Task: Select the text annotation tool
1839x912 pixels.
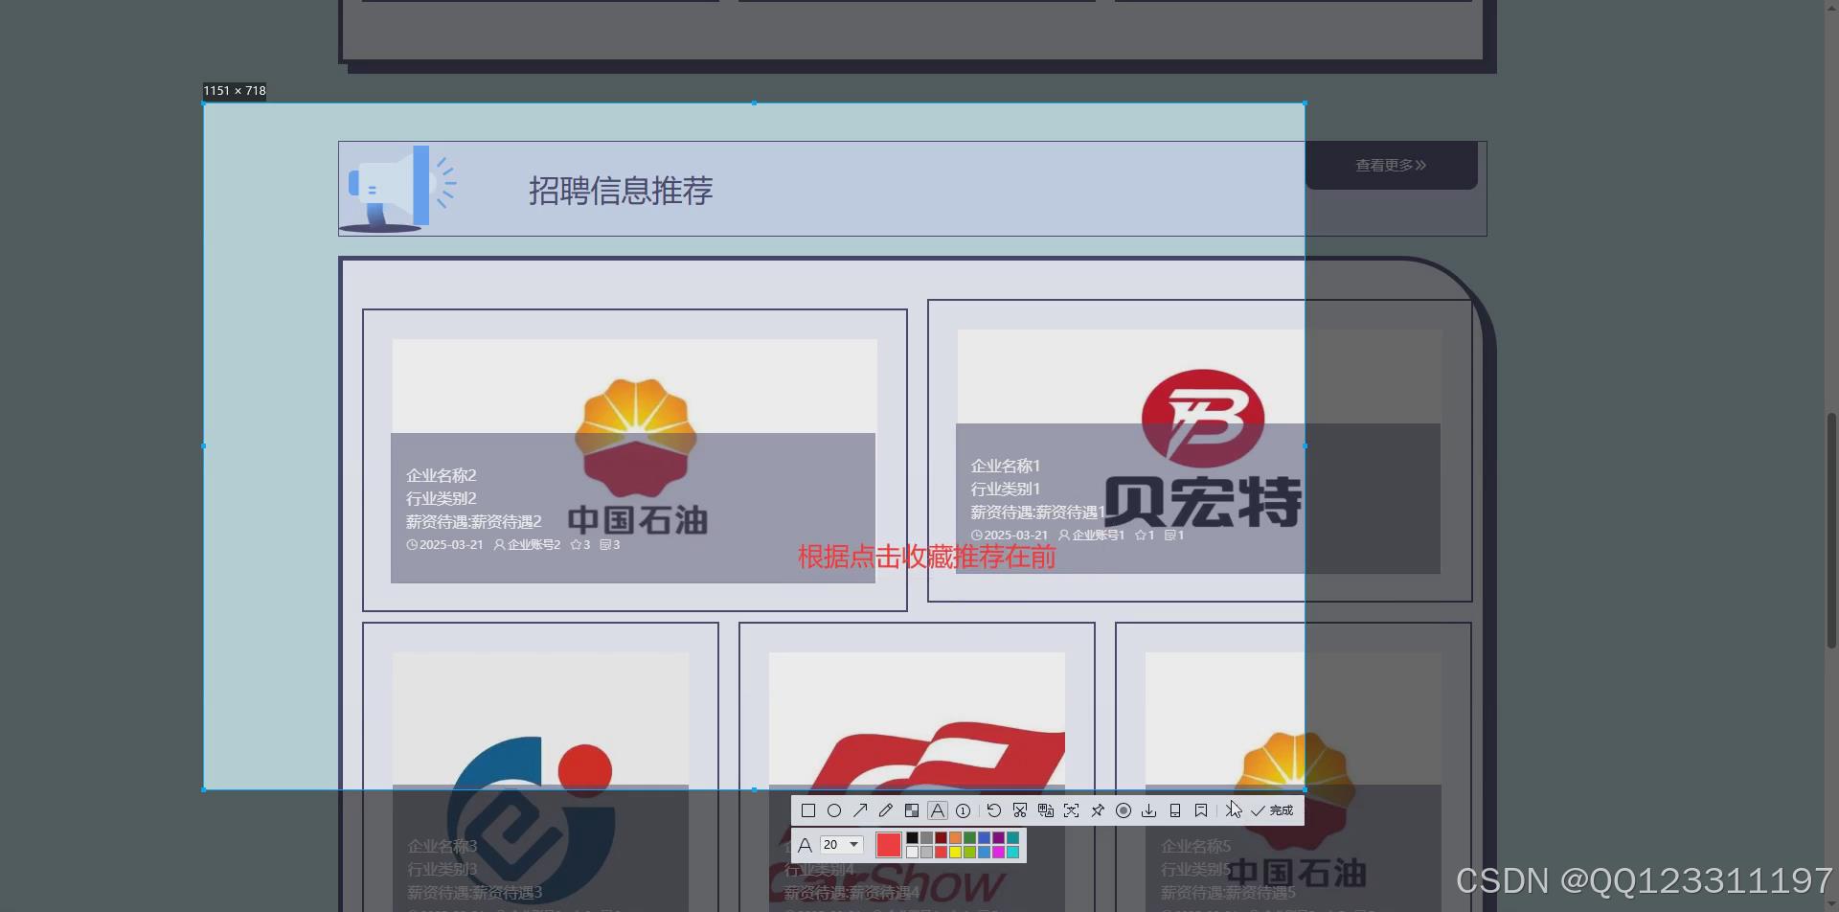Action: point(938,810)
